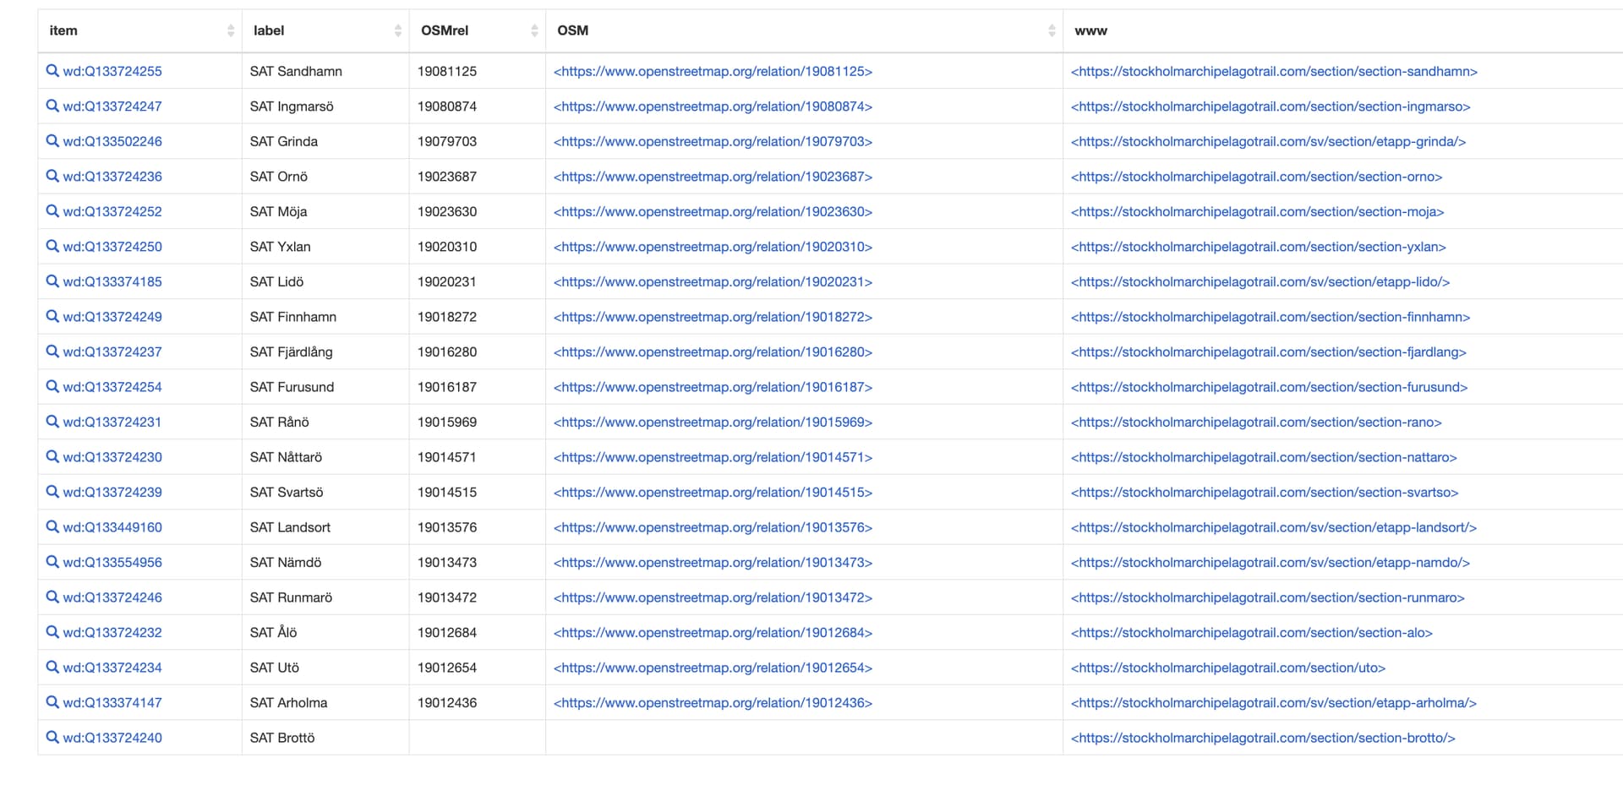The height and width of the screenshot is (796, 1623).
Task: Open OpenStreetMap relation 19016280 link
Action: click(x=713, y=352)
